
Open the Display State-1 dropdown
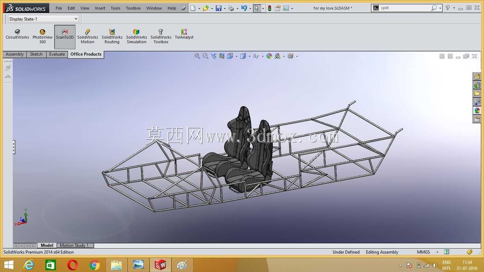43,19
